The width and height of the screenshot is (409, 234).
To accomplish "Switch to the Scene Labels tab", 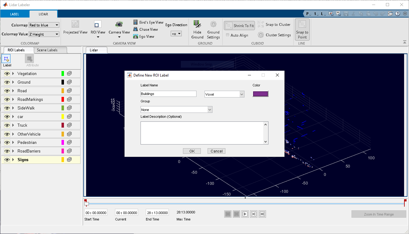I will click(x=47, y=50).
